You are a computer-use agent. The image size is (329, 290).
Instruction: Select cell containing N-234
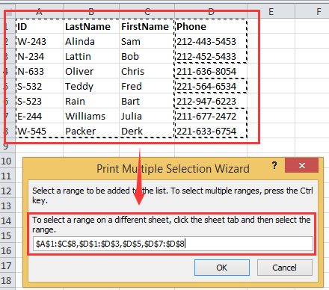40,56
